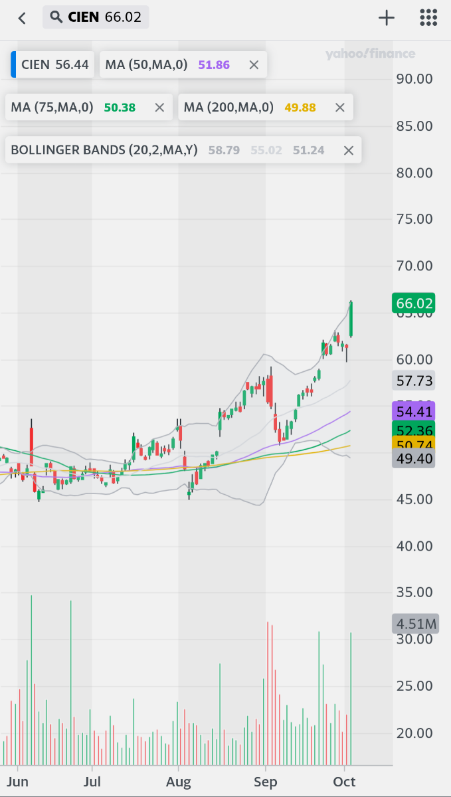Tap the back arrow icon
This screenshot has height=797, width=451.
(x=22, y=18)
